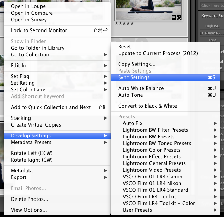Click the keyword entry field

click(212, 5)
